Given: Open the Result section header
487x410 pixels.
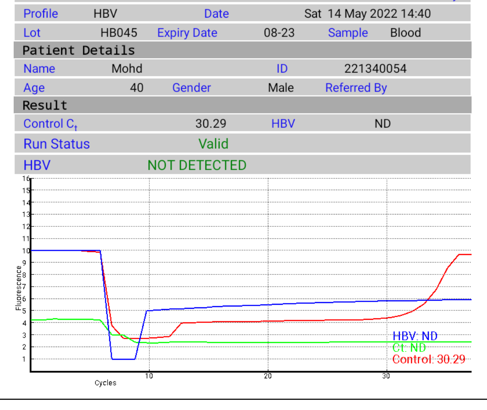Looking at the screenshot, I should [x=45, y=106].
